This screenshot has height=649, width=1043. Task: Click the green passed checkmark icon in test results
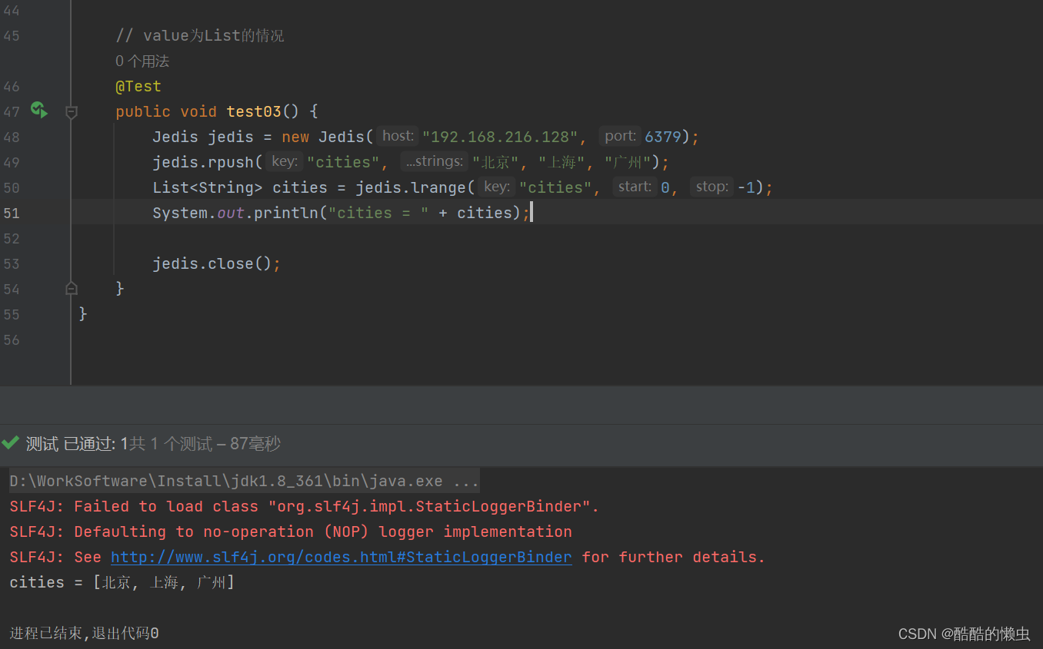[11, 442]
